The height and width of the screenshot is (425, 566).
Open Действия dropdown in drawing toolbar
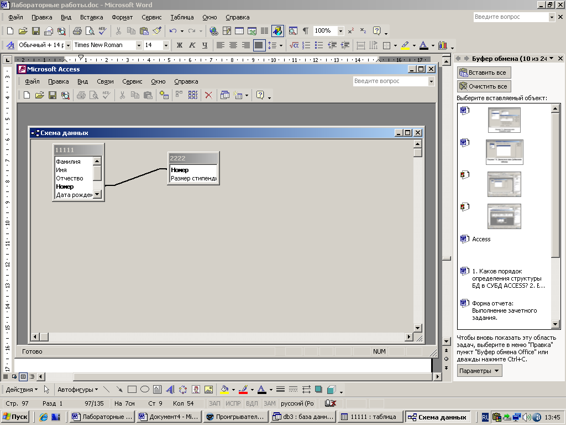[x=22, y=390]
